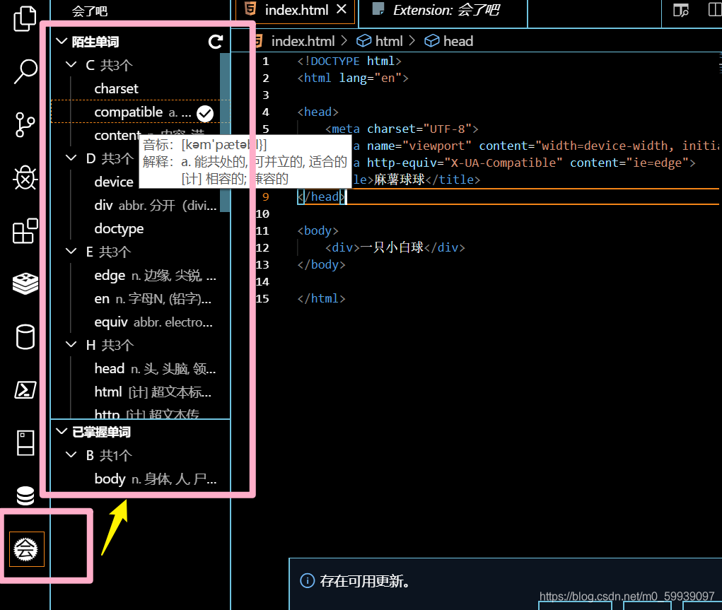Select the word charset
The image size is (722, 610).
coord(116,88)
